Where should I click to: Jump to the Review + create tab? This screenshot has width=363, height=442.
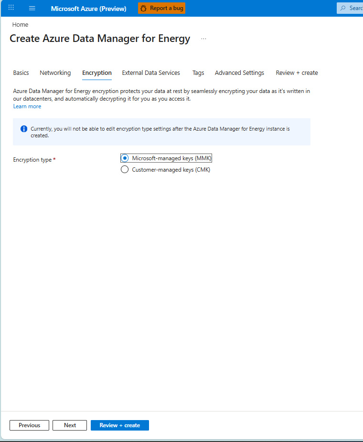tap(297, 73)
